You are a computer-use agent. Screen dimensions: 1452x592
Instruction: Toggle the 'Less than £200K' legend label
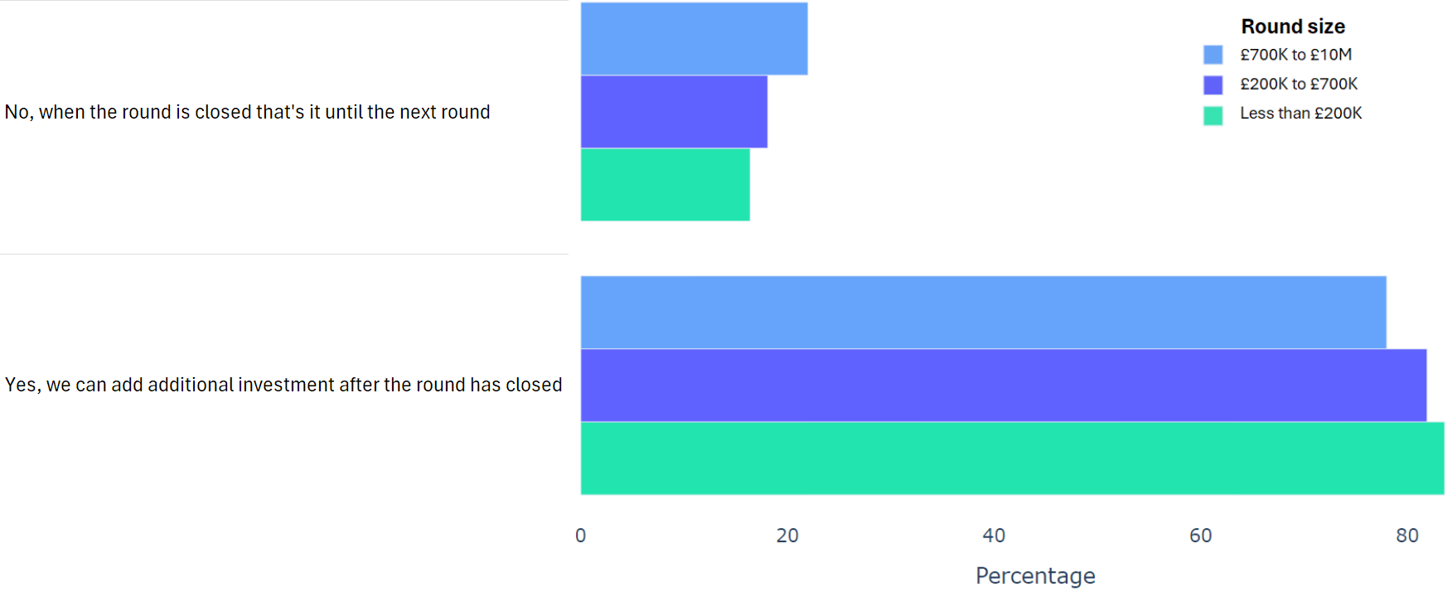pos(1300,114)
